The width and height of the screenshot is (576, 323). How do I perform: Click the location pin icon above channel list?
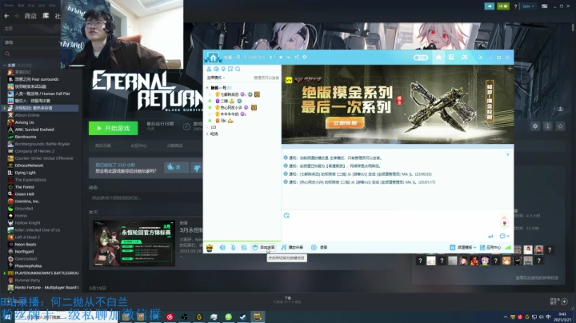223,69
